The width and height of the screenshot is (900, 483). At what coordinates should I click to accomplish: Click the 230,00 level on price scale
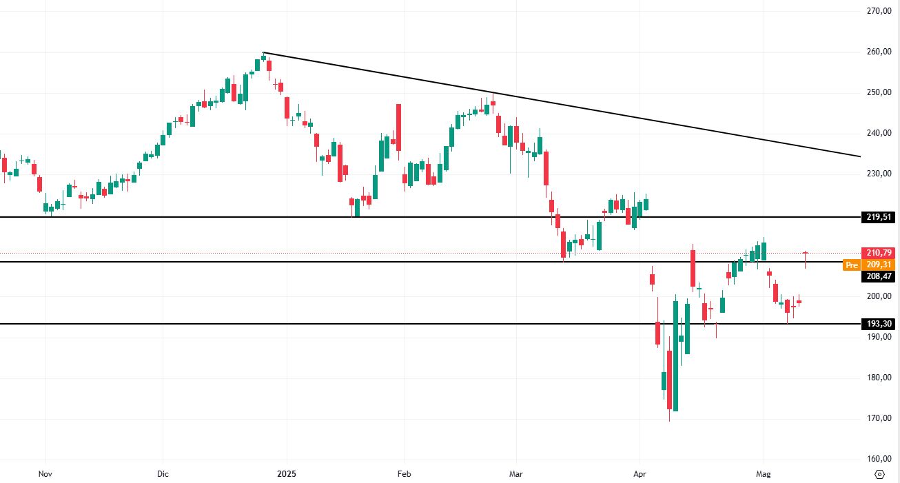click(x=880, y=174)
